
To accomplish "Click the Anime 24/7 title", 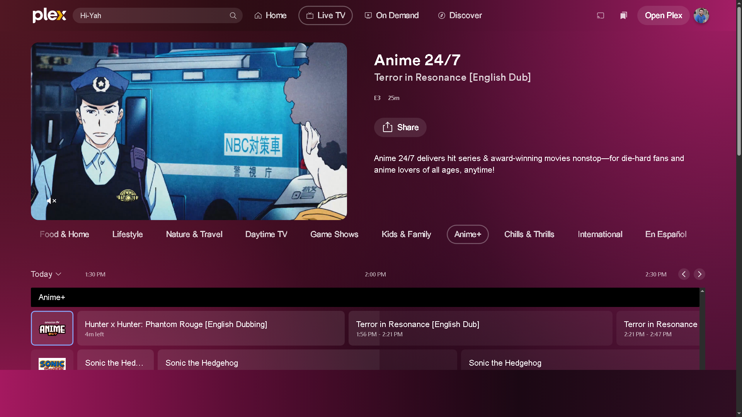I will click(x=417, y=60).
